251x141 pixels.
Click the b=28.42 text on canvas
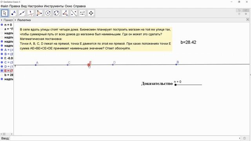(x=188, y=42)
